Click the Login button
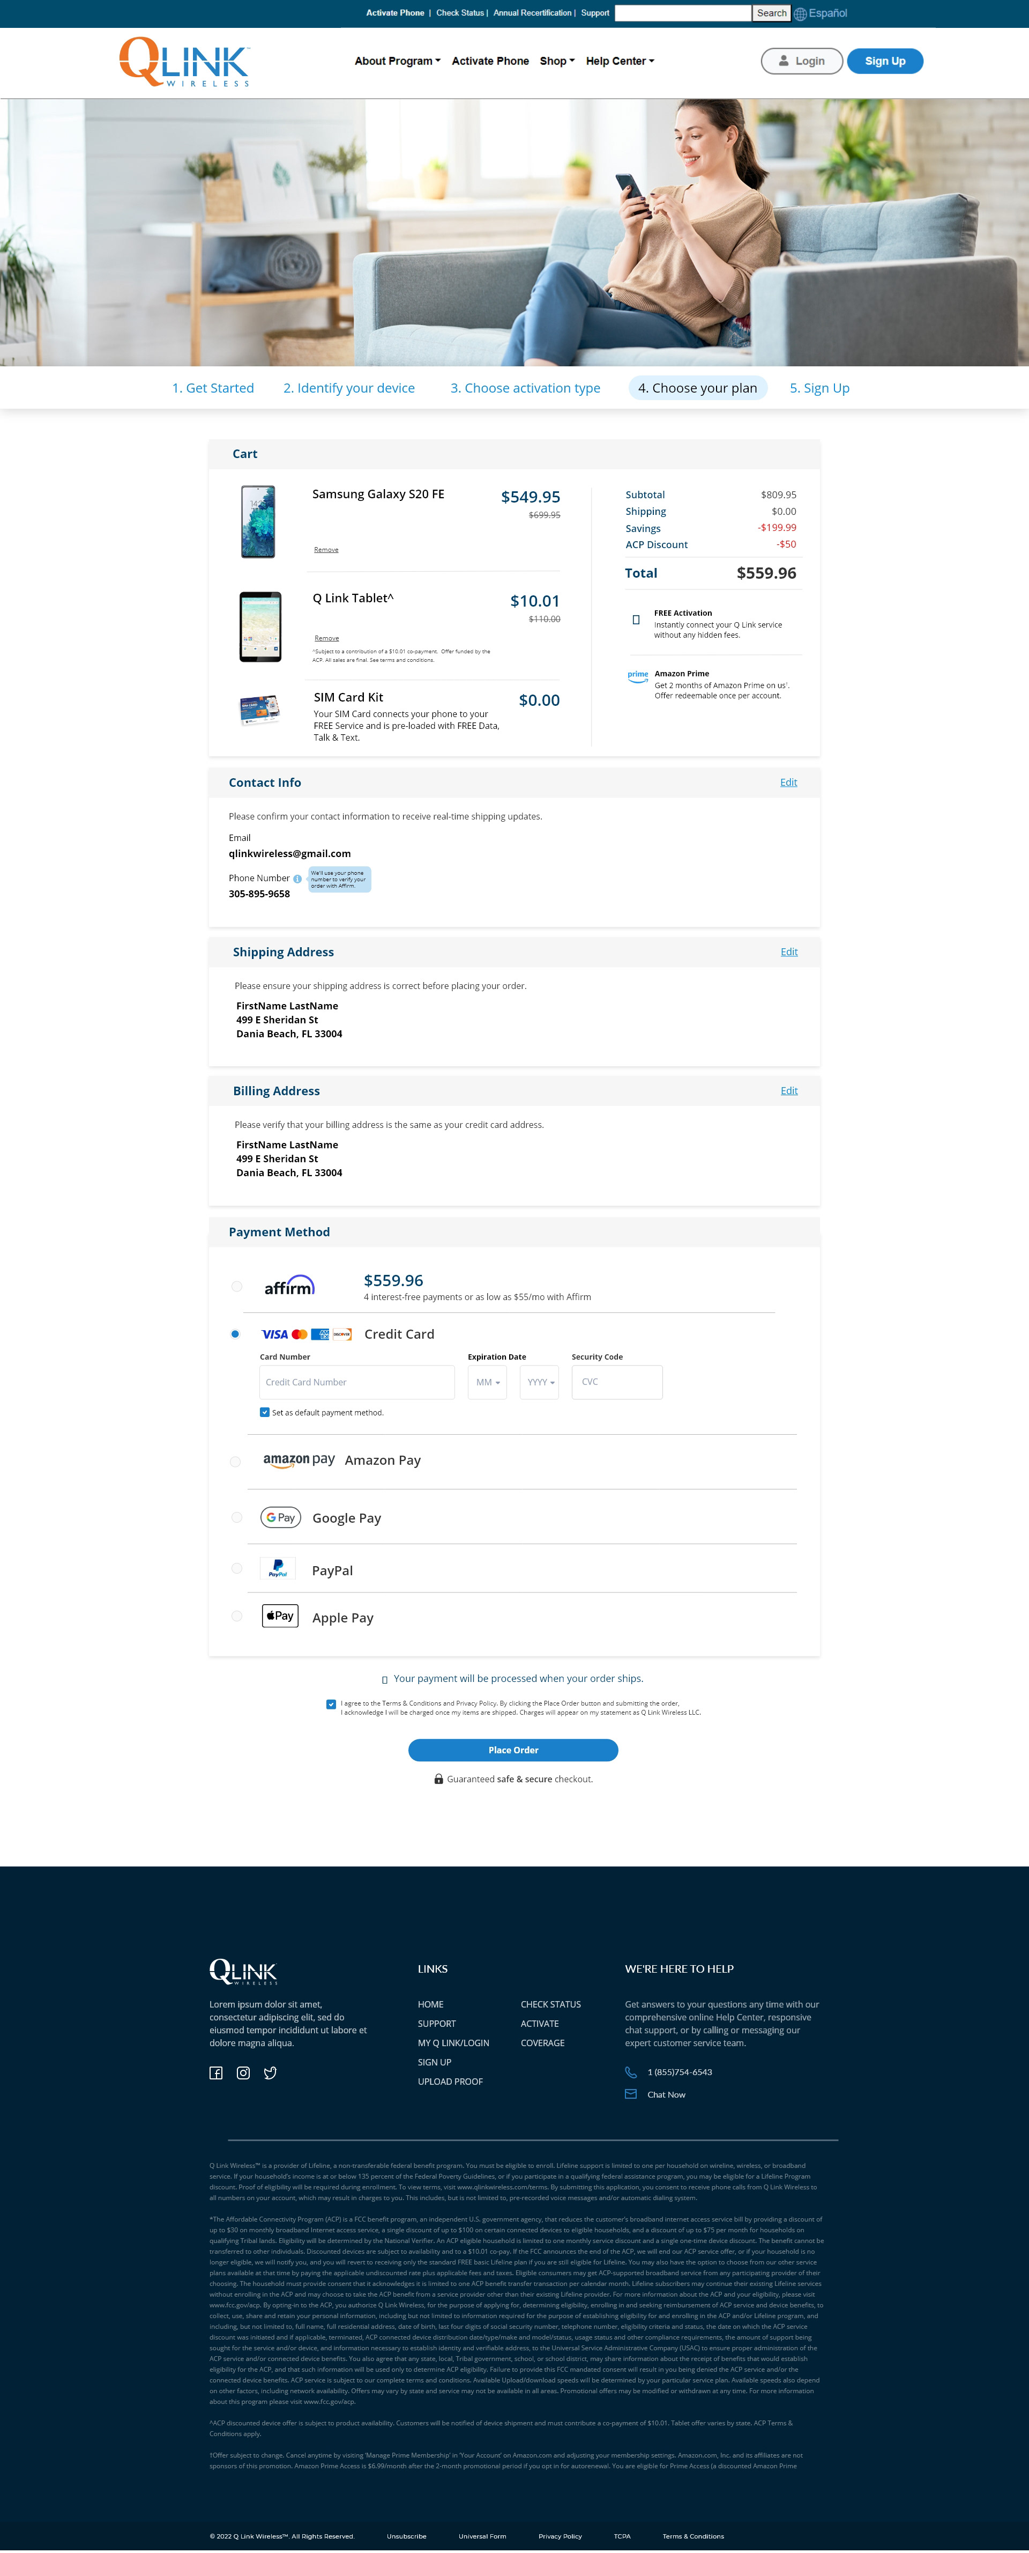The image size is (1029, 2553). (x=801, y=62)
